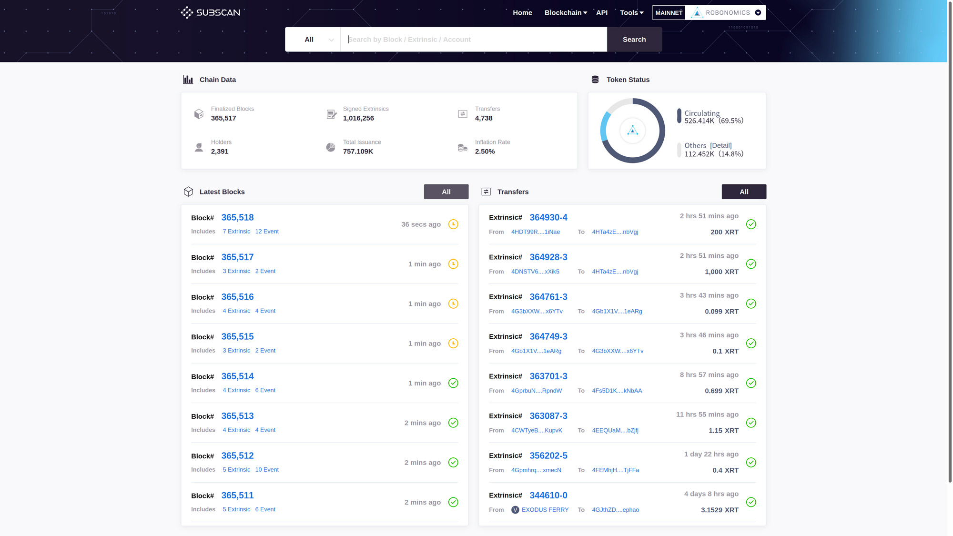Select Home in the navigation bar
Screen dimensions: 953x536
click(522, 12)
